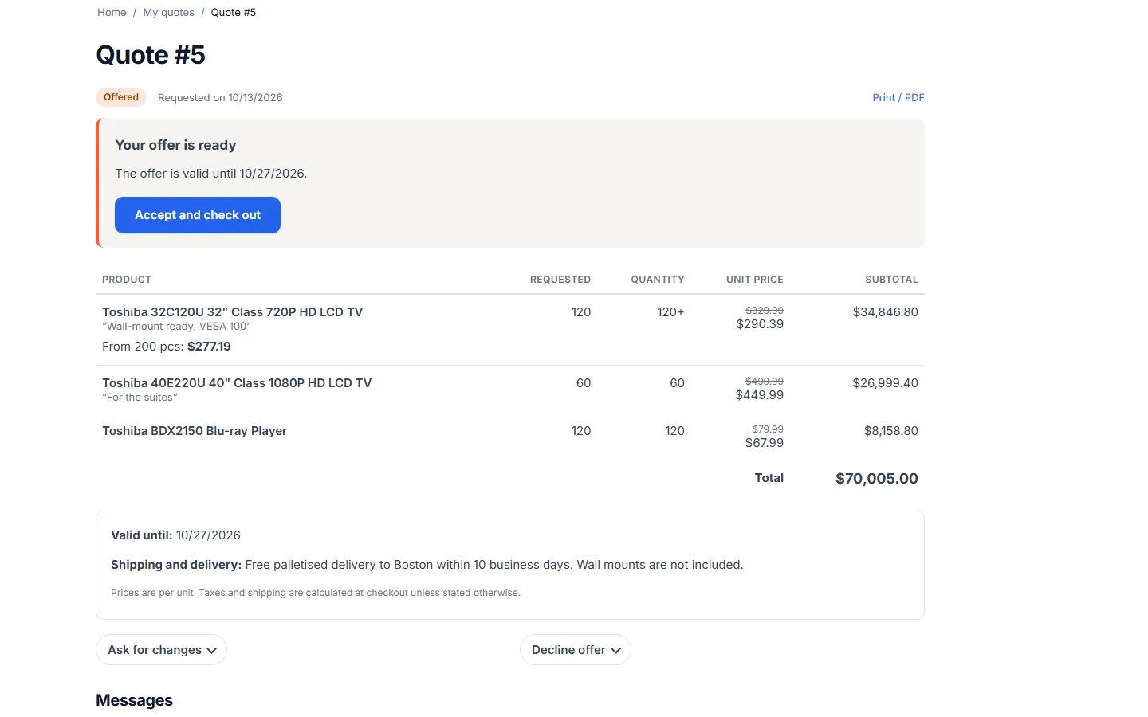The height and width of the screenshot is (717, 1148).
Task: Click the total amount $70,005.00
Action: pyautogui.click(x=876, y=478)
